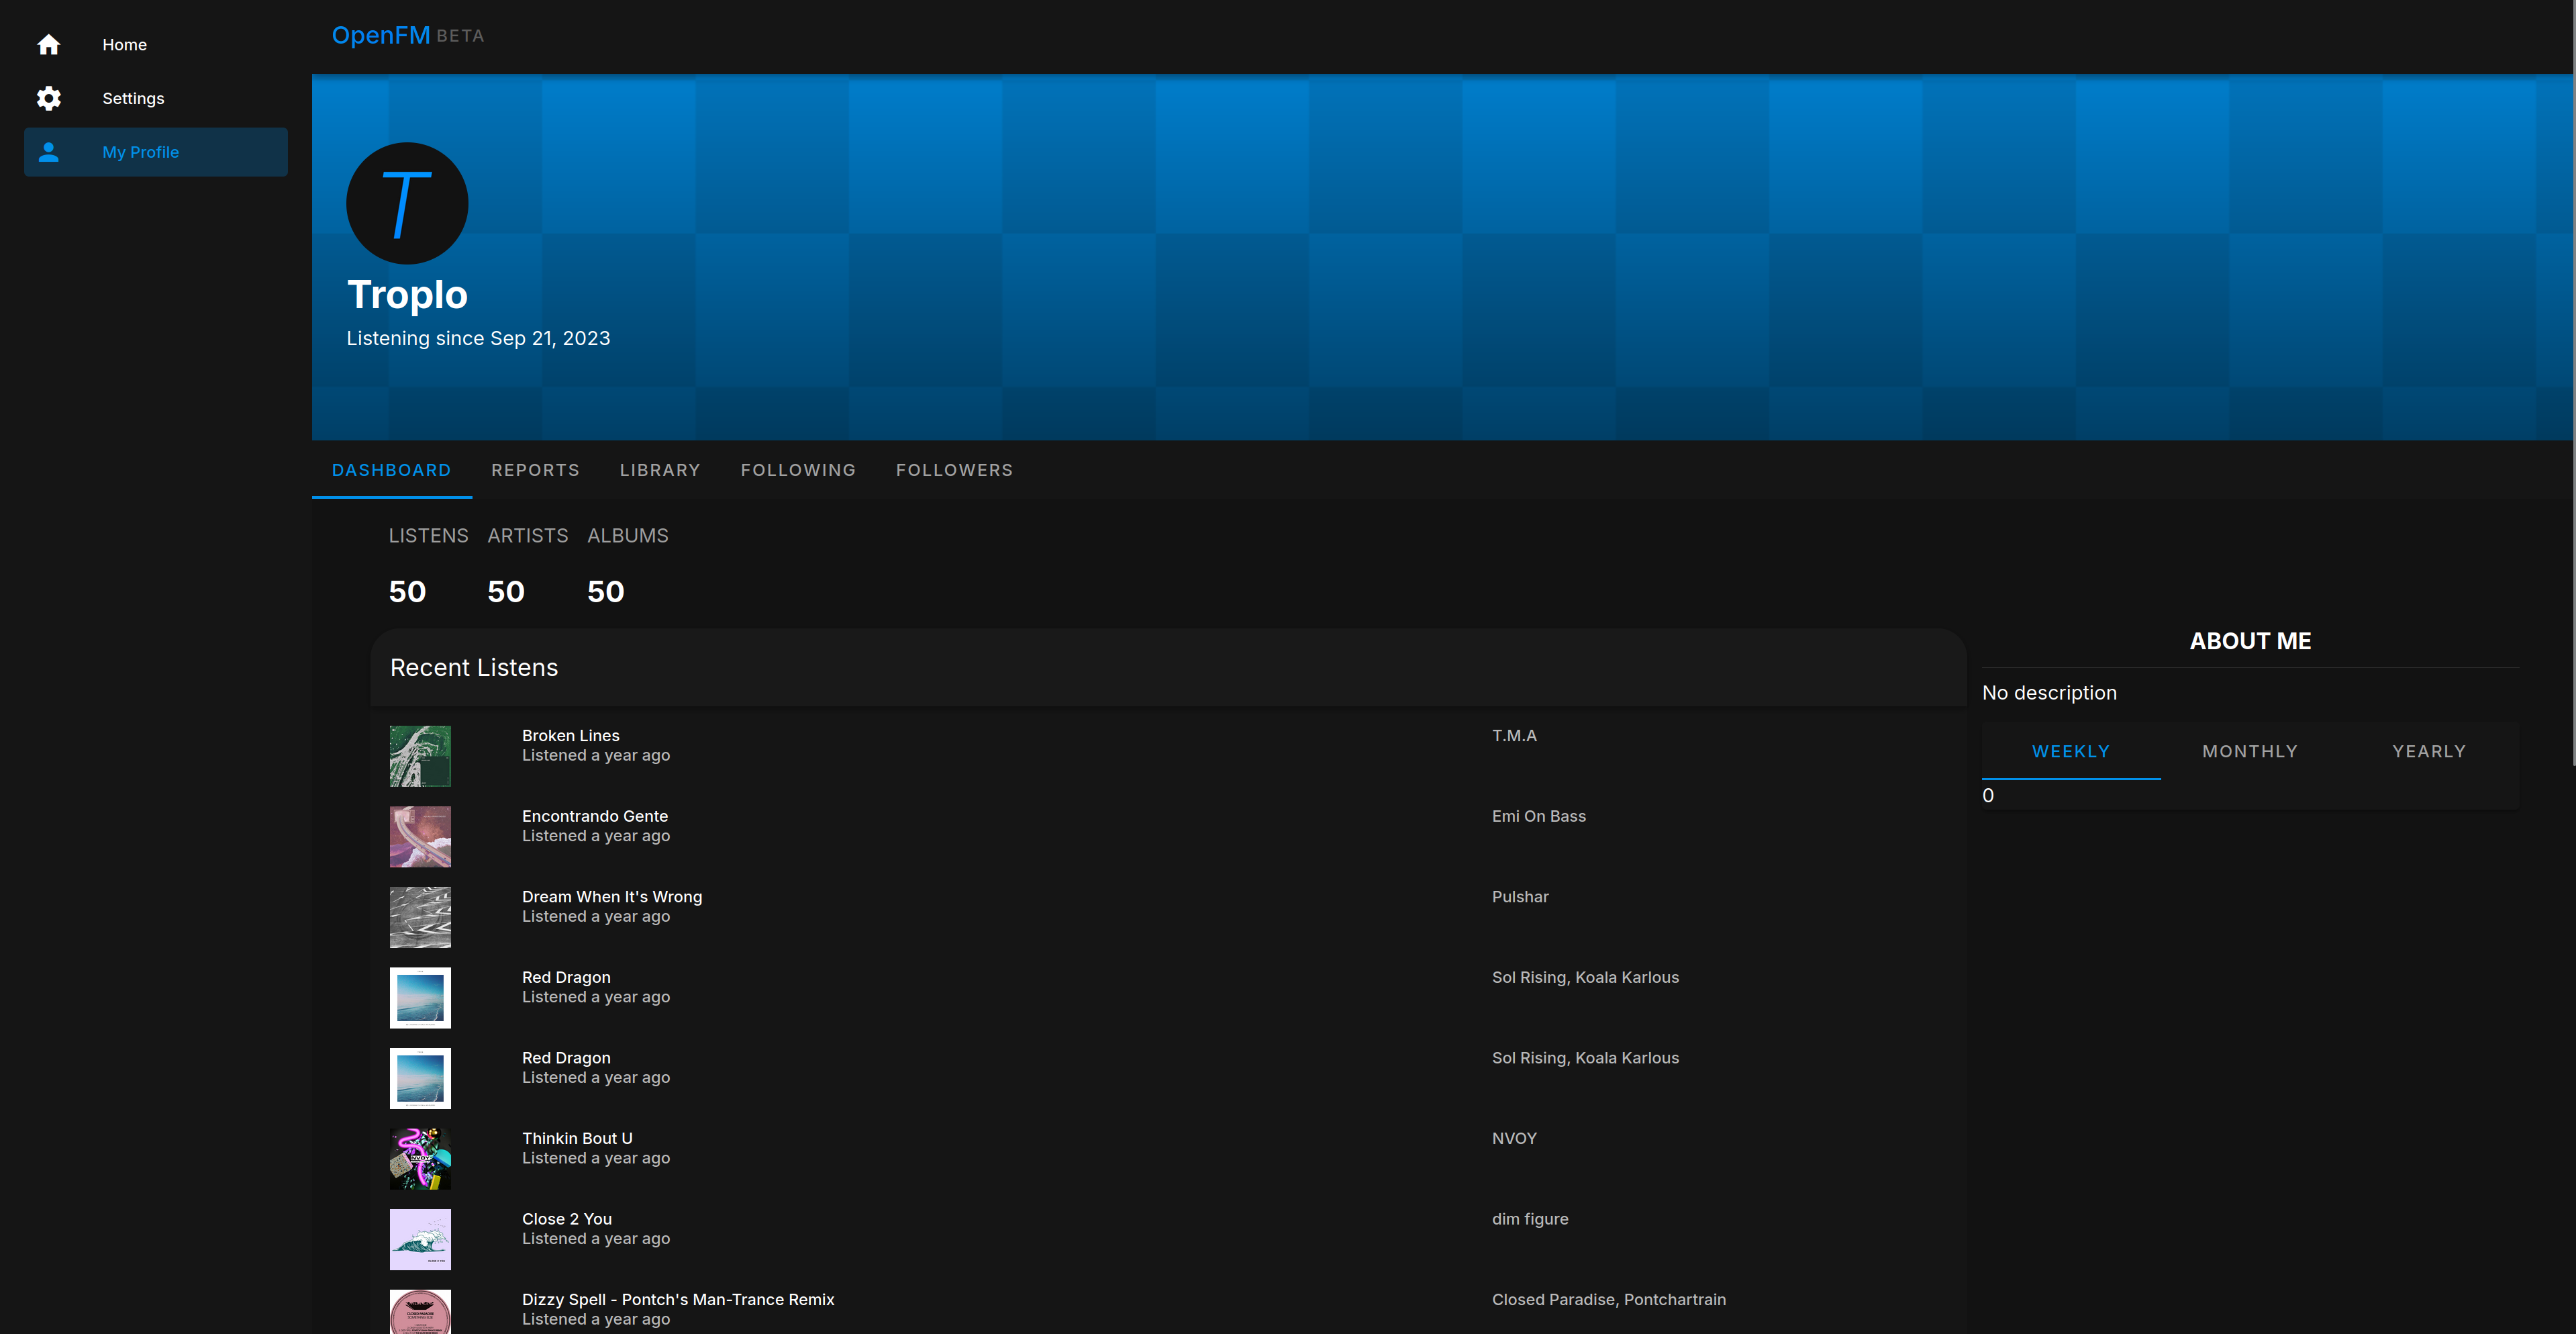The image size is (2576, 1334).
Task: Open the Broken Lines album artwork
Action: point(420,755)
